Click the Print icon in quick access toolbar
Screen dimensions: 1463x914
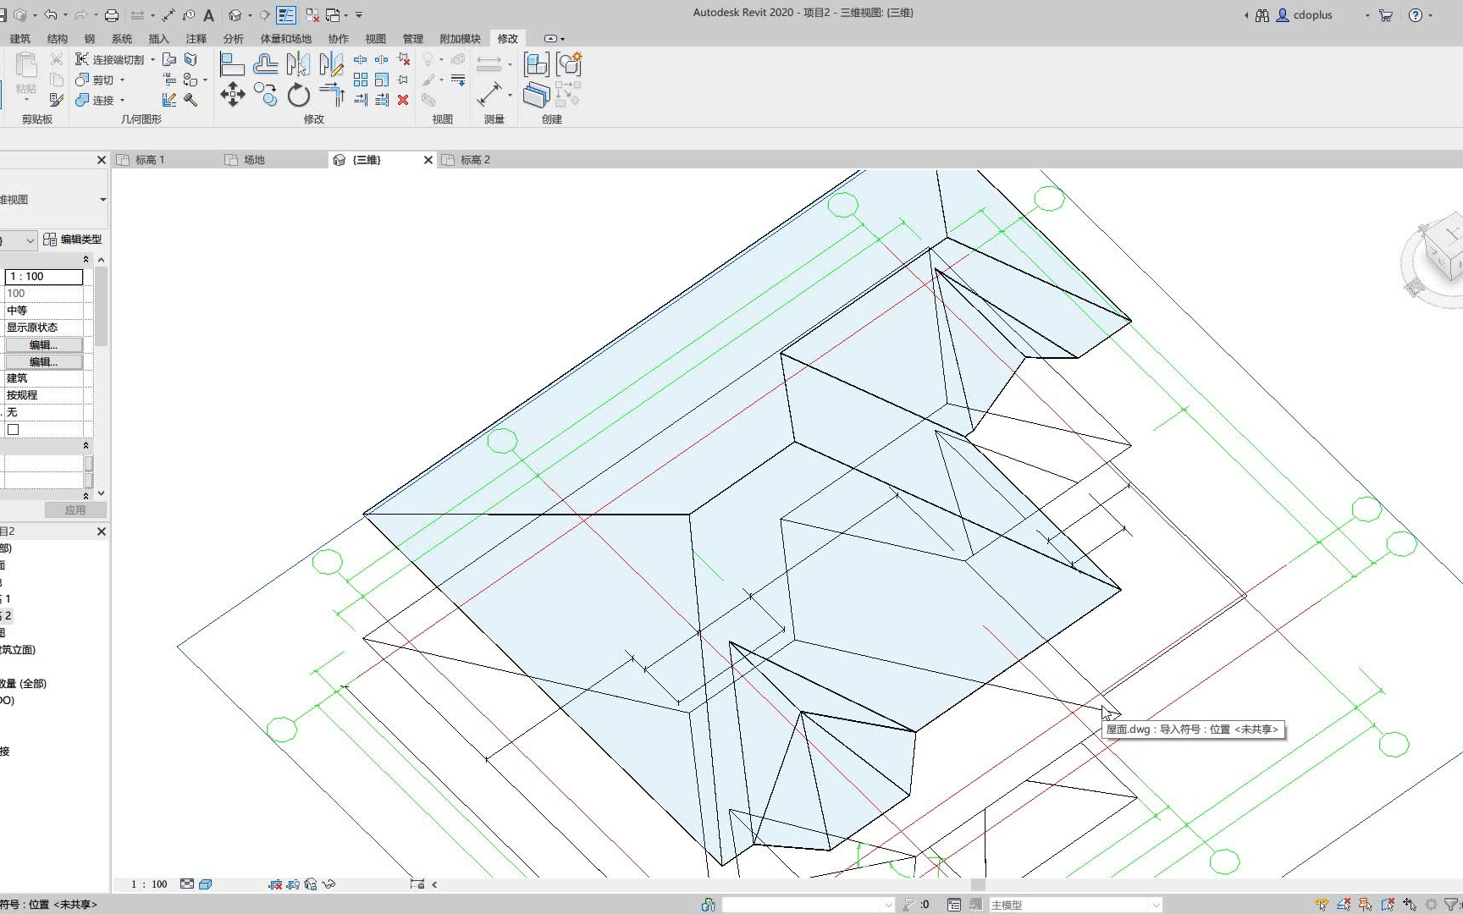111,15
